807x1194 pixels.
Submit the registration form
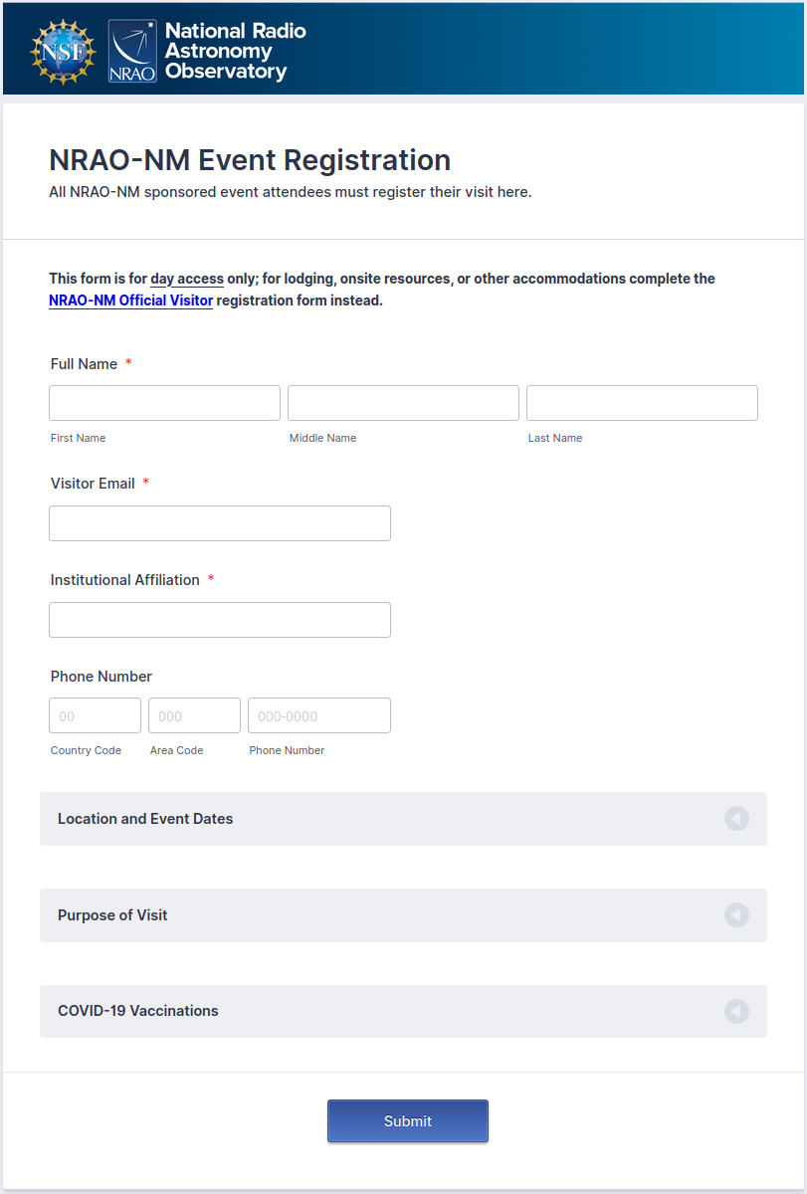tap(408, 1121)
